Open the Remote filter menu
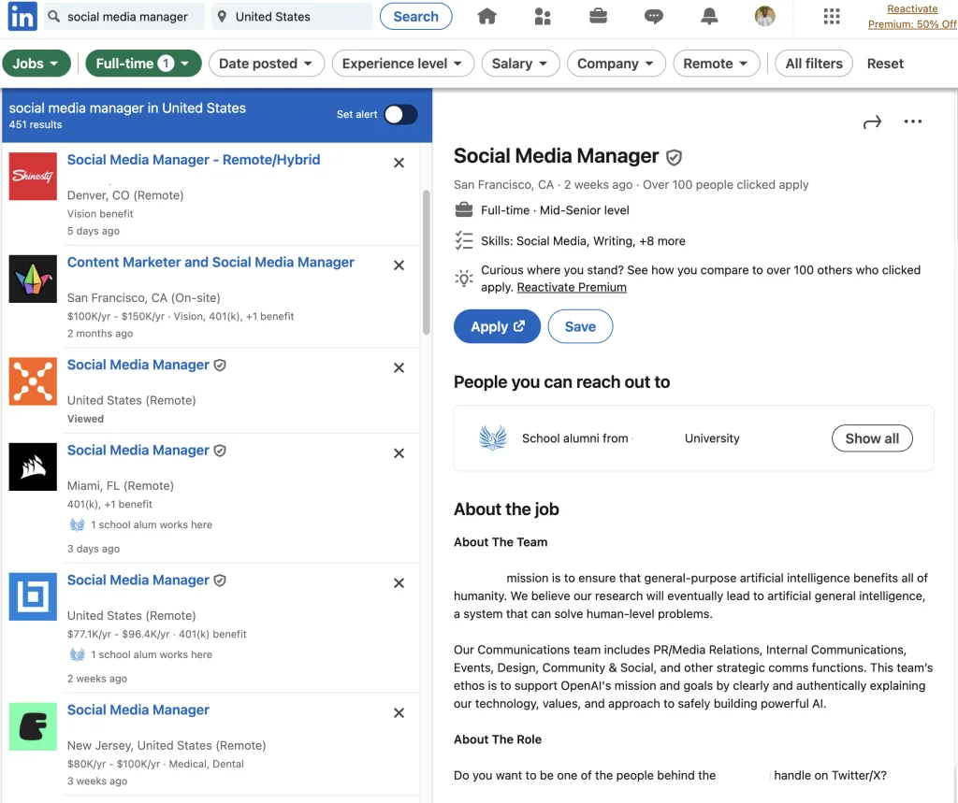 point(716,64)
